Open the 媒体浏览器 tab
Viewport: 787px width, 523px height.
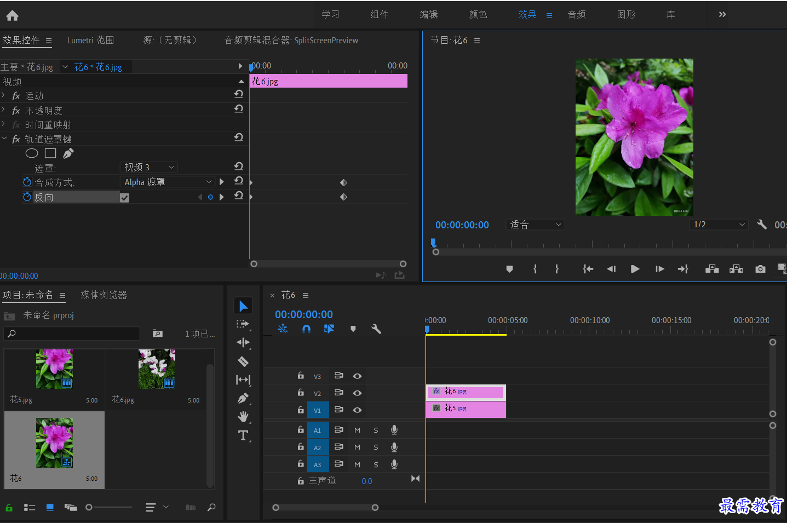pyautogui.click(x=104, y=295)
